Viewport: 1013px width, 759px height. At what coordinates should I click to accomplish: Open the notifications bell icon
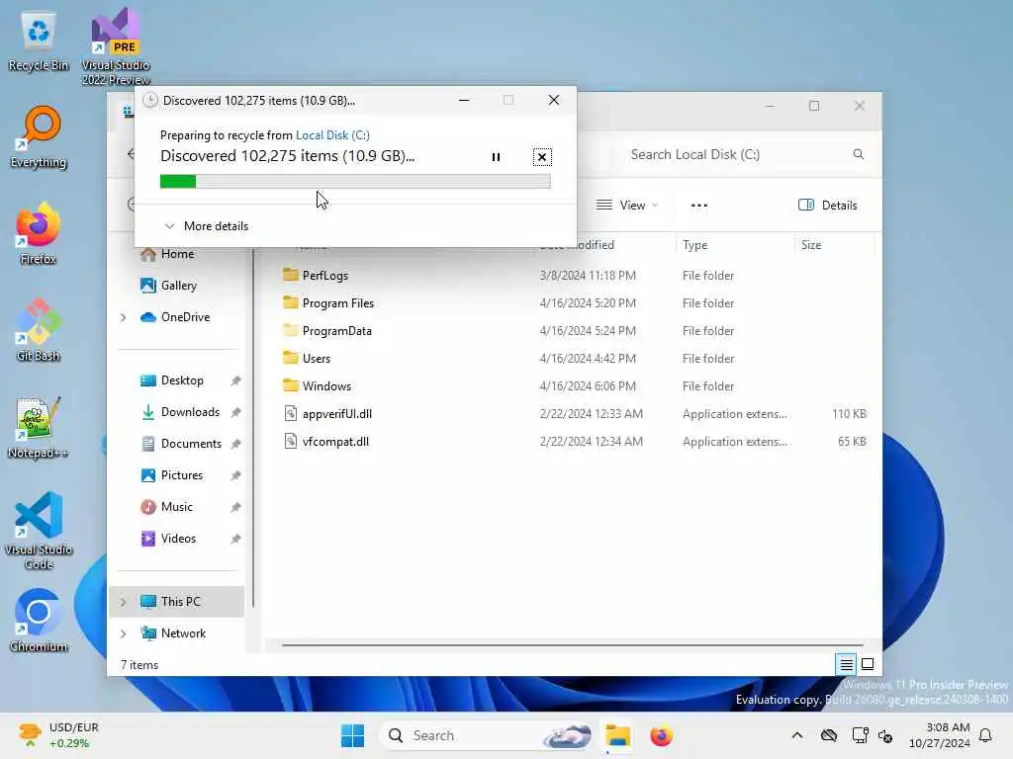point(985,735)
